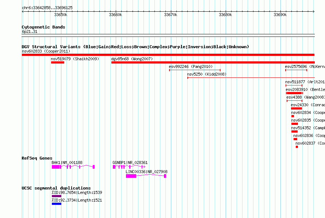Click the nsv5250 (Kidd2008) variant line

click(x=251, y=78)
